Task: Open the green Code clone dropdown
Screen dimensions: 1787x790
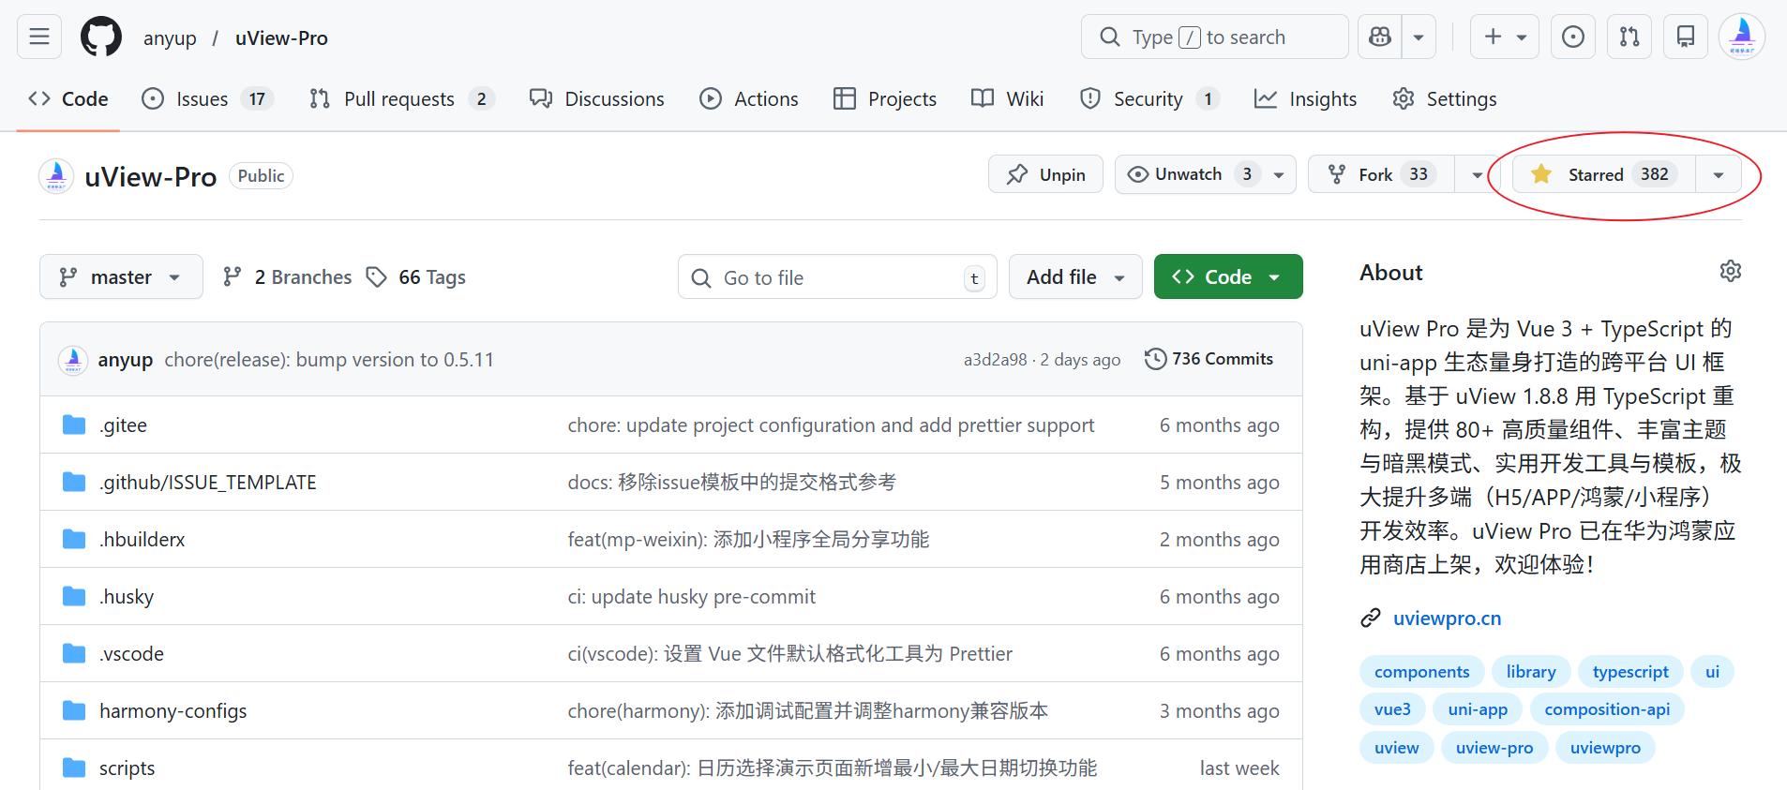Action: [1228, 276]
